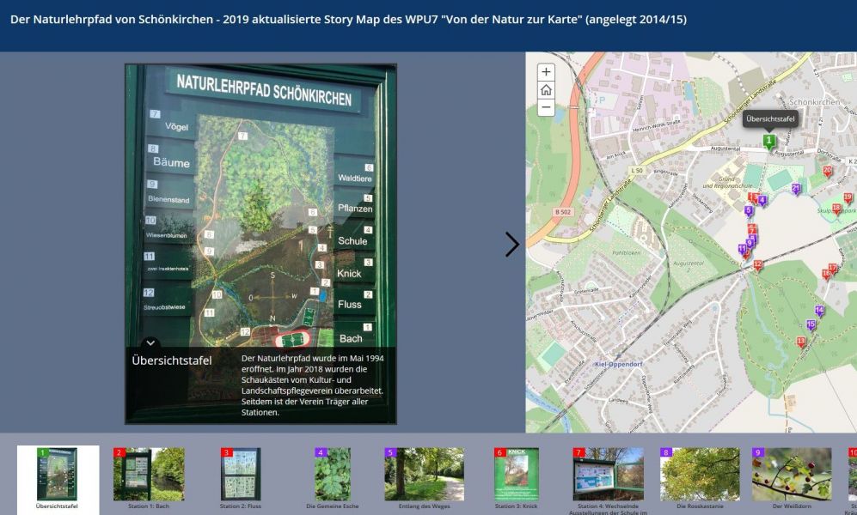Collapse the Übersichtstafel caption panel
The width and height of the screenshot is (857, 515).
[150, 343]
